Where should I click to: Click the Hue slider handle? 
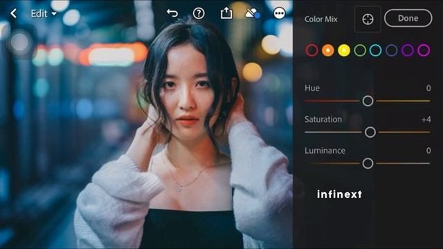368,101
